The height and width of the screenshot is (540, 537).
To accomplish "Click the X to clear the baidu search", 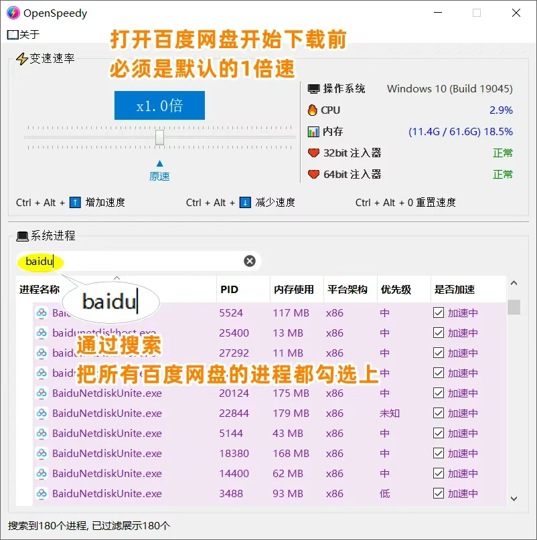I will coord(250,261).
